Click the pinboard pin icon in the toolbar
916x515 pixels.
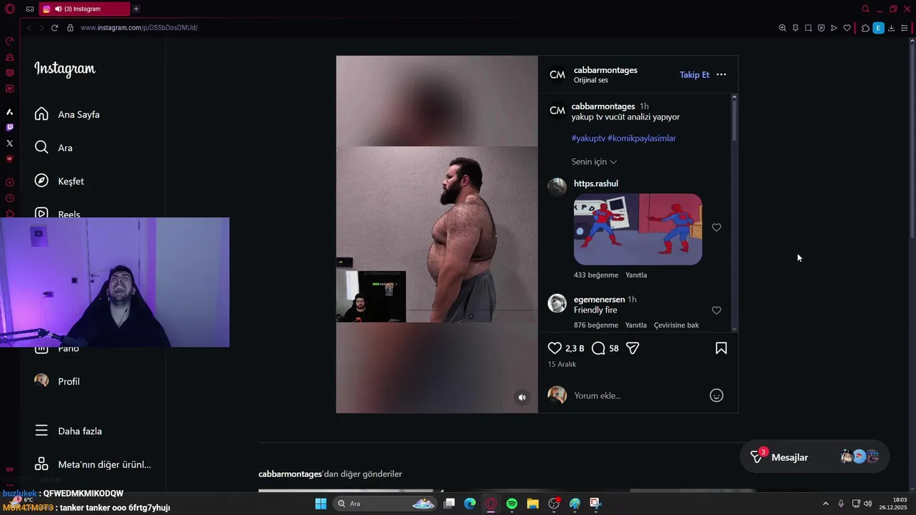(795, 28)
